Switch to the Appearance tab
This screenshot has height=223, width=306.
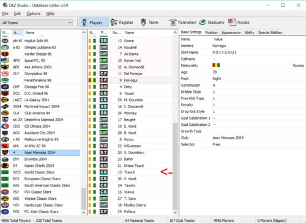(x=231, y=32)
